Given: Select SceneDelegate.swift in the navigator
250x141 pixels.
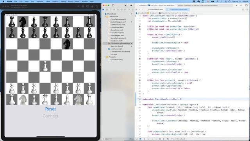Looking at the screenshot, I should click(x=118, y=38).
